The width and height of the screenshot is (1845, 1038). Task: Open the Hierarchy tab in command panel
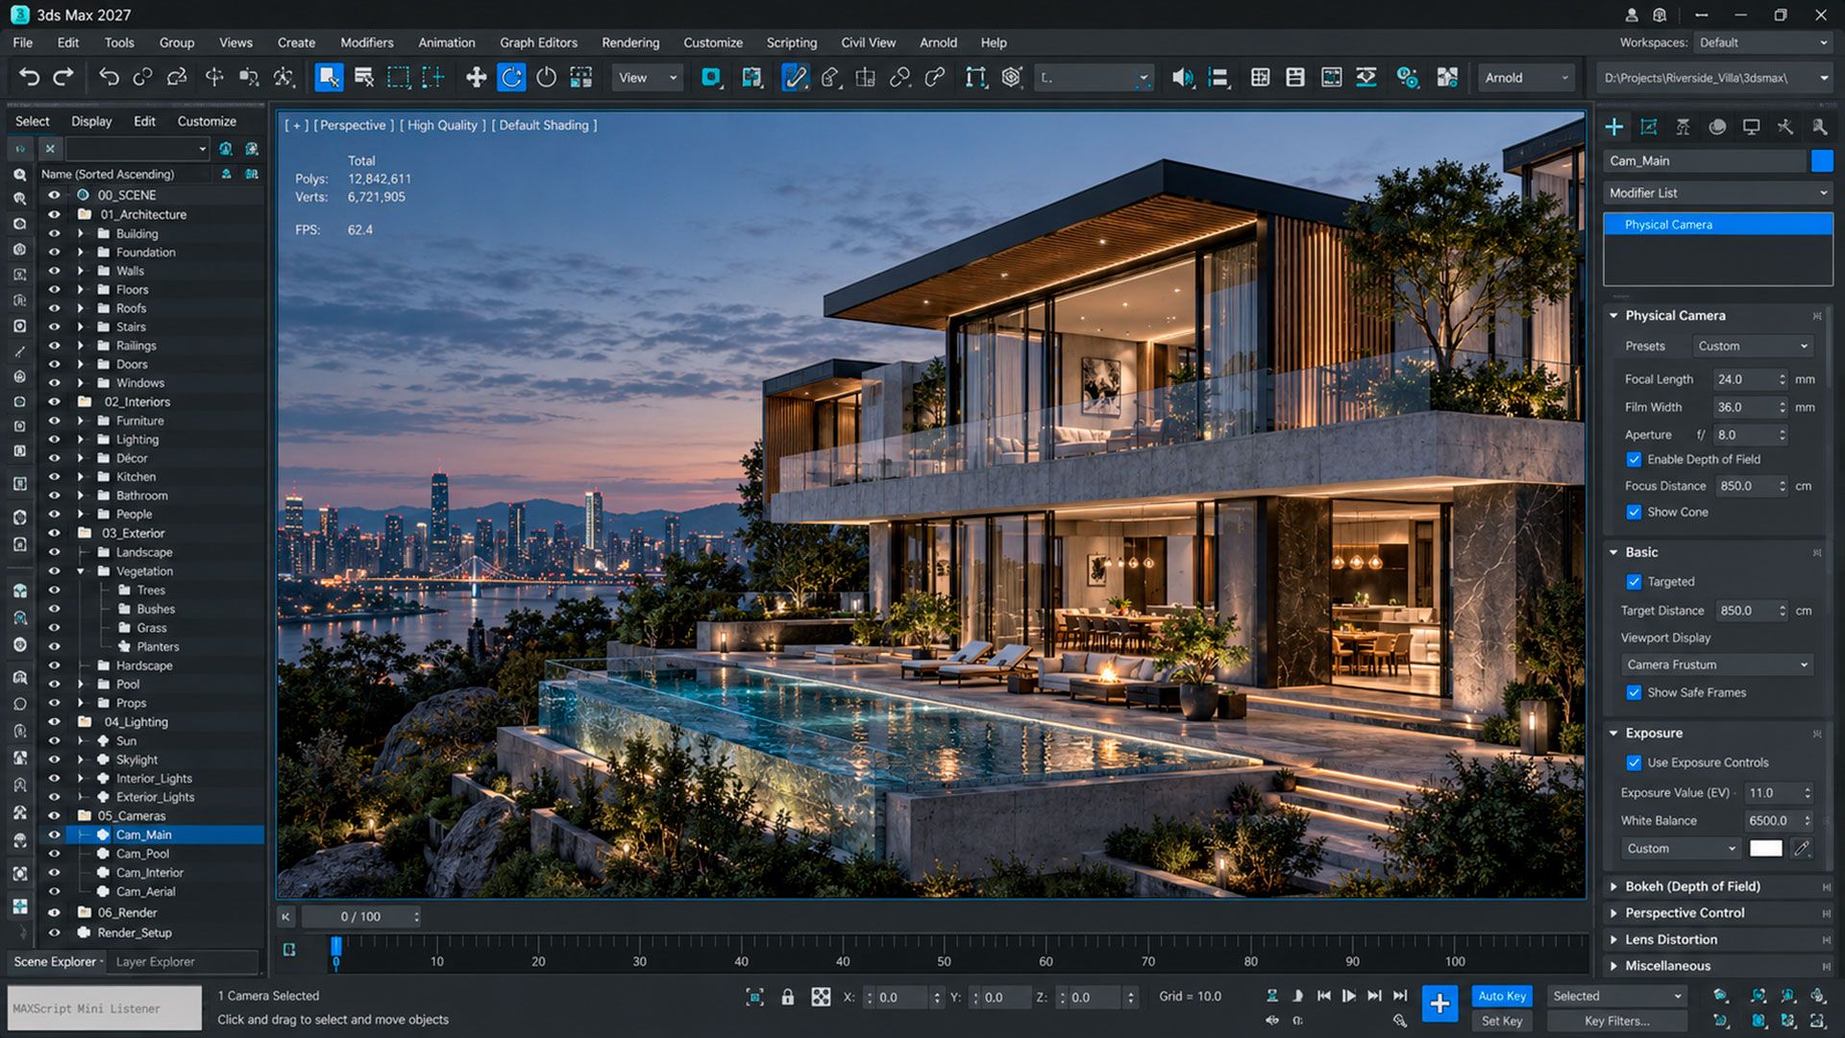1683,127
